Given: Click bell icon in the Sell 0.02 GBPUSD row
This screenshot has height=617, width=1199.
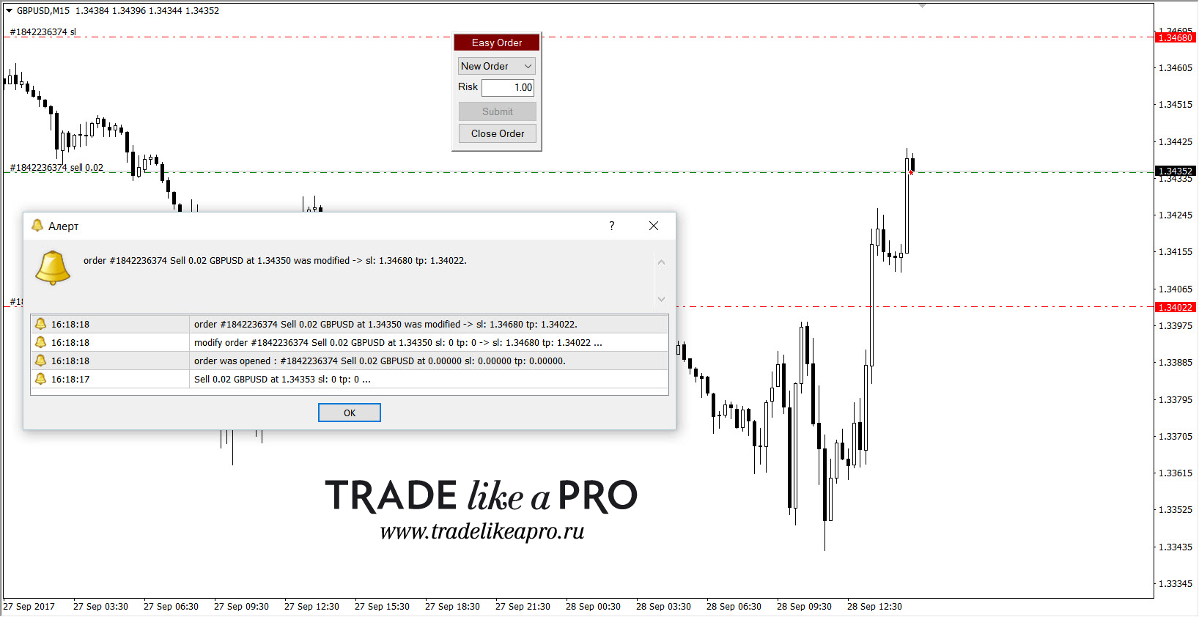Looking at the screenshot, I should pyautogui.click(x=40, y=379).
